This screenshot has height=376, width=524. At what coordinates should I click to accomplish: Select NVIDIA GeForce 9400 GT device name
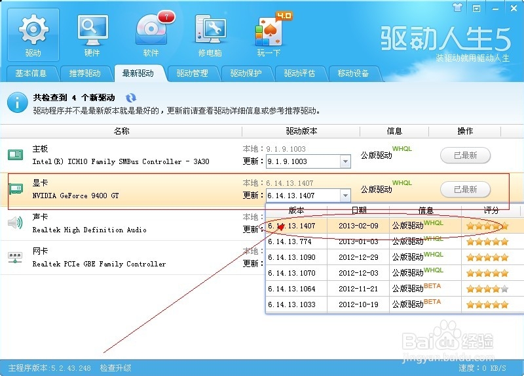pyautogui.click(x=75, y=196)
